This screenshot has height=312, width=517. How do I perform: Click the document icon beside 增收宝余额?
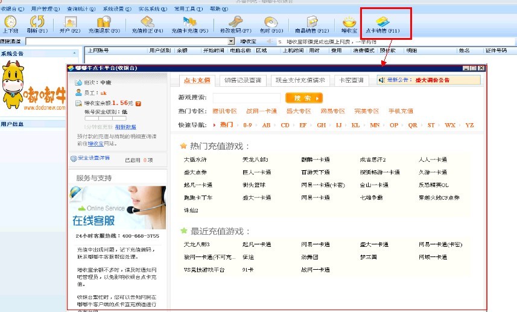point(78,104)
